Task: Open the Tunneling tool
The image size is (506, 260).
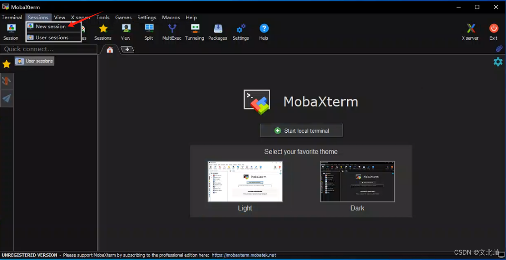Action: tap(194, 32)
